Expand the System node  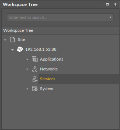[x=27, y=89]
